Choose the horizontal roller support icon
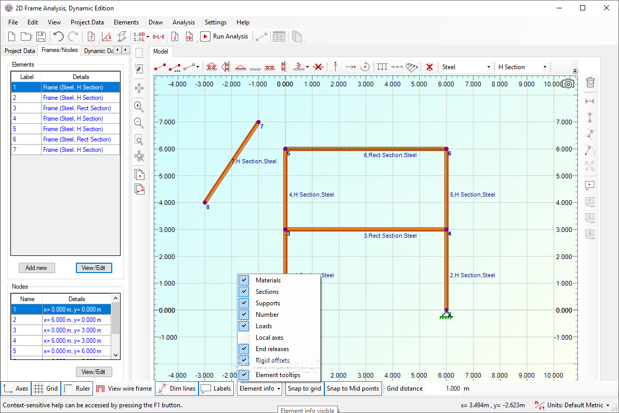This screenshot has height=413, width=619. click(x=212, y=67)
